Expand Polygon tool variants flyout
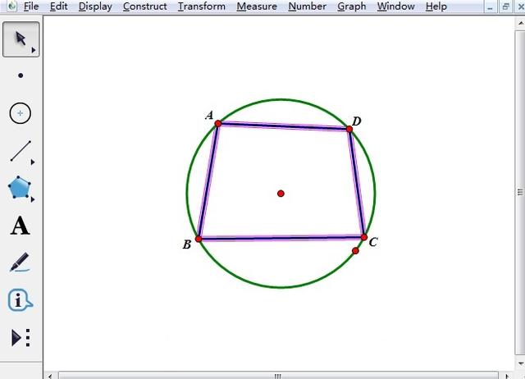This screenshot has height=379, width=525. tap(33, 199)
